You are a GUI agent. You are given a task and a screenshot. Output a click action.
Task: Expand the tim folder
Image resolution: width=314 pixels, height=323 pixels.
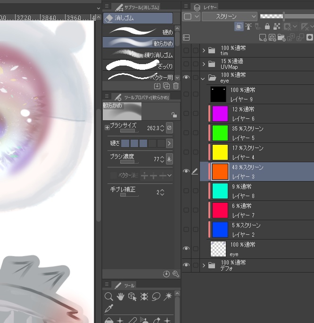[204, 50]
